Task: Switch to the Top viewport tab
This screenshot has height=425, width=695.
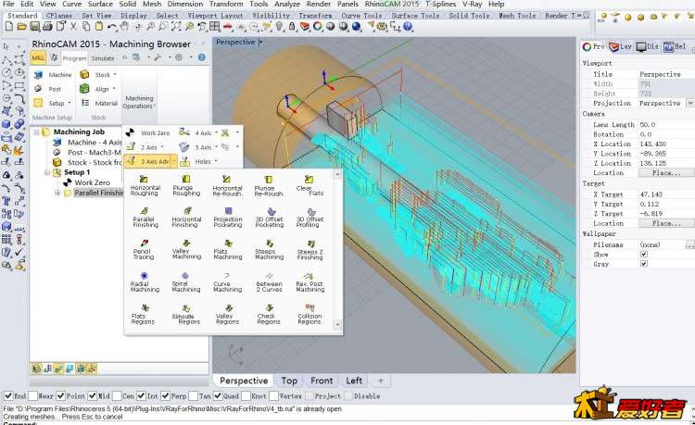Action: 289,381
